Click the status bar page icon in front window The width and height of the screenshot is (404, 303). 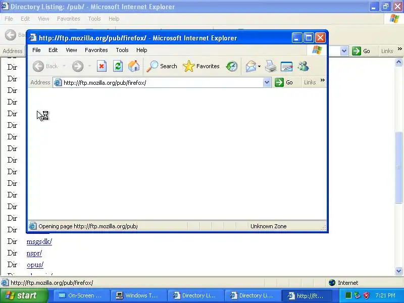pos(32,226)
